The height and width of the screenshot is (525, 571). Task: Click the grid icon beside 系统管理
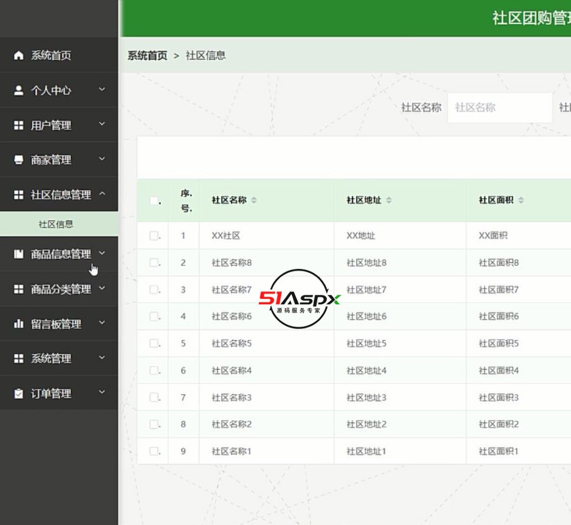point(19,358)
